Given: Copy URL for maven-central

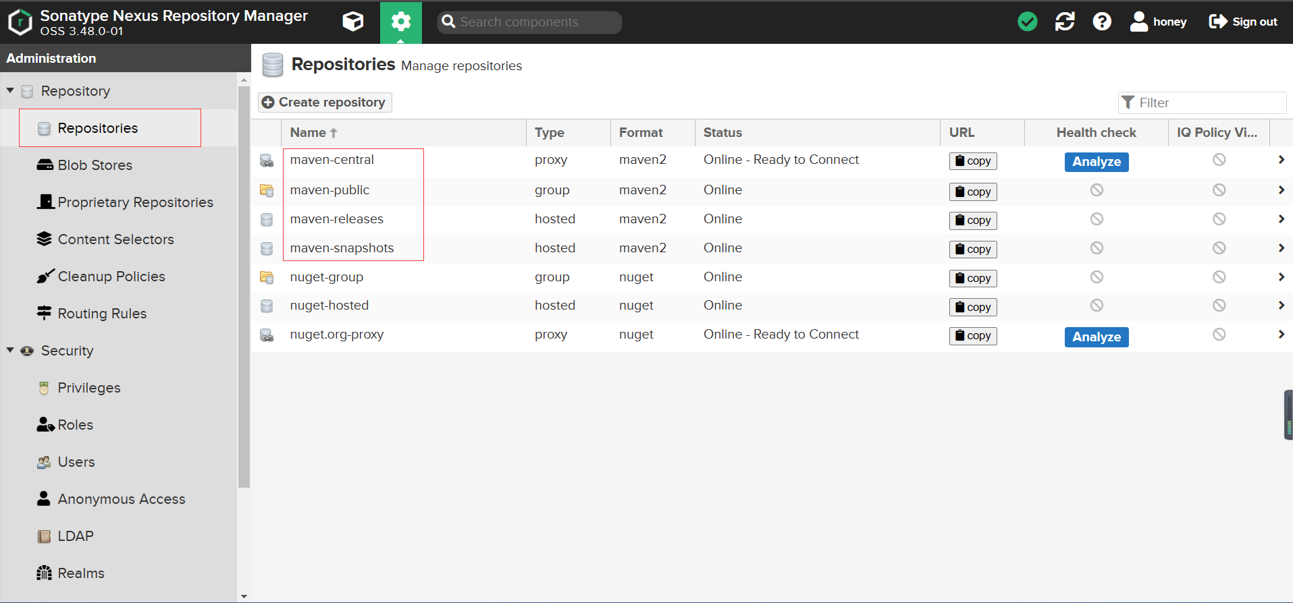Looking at the screenshot, I should click(973, 161).
